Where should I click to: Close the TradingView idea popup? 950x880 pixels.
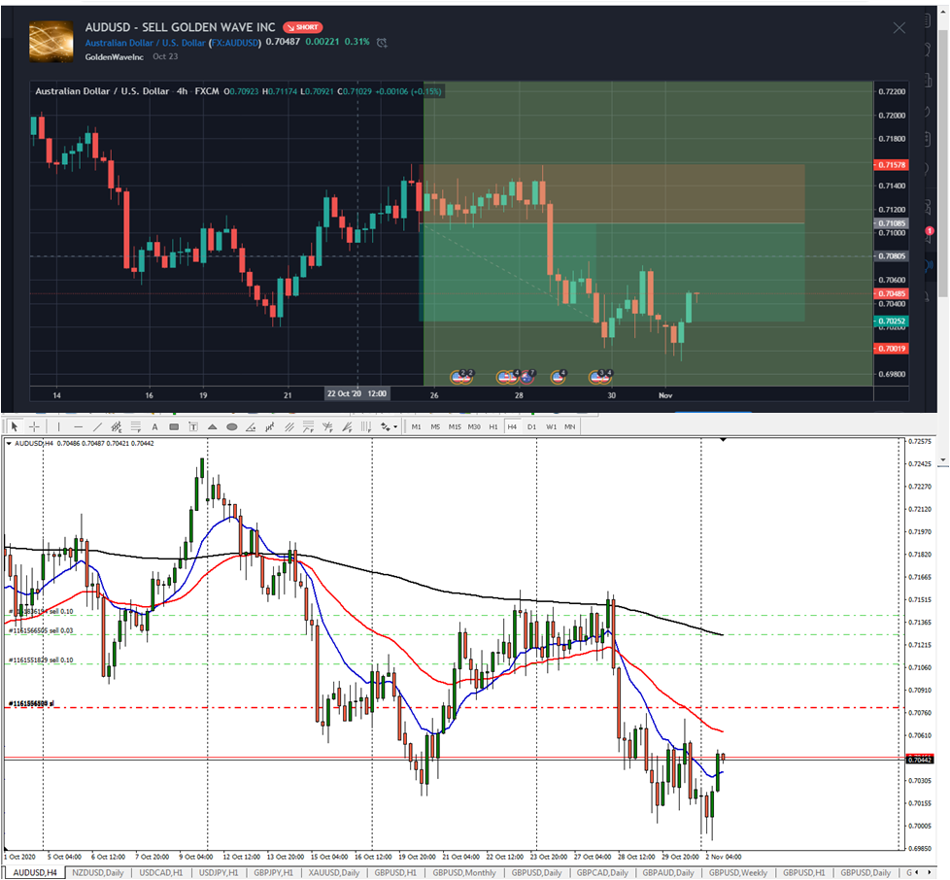tap(899, 28)
